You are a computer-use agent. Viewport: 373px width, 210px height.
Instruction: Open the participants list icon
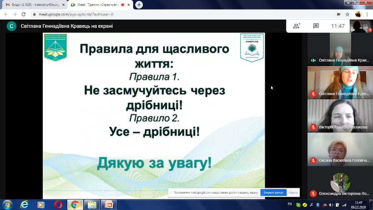click(297, 26)
